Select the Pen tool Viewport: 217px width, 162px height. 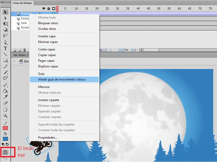(5, 42)
